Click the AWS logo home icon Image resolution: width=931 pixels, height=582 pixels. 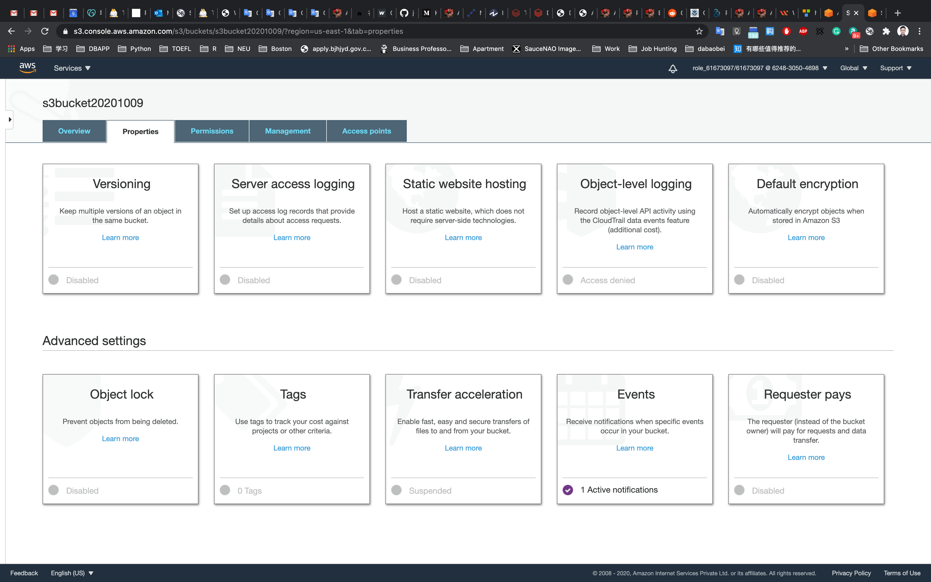(27, 68)
